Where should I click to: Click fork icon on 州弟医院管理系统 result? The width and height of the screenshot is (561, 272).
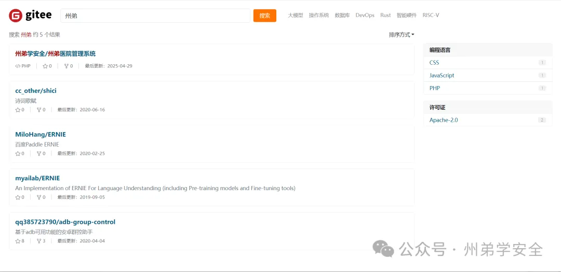(x=66, y=66)
